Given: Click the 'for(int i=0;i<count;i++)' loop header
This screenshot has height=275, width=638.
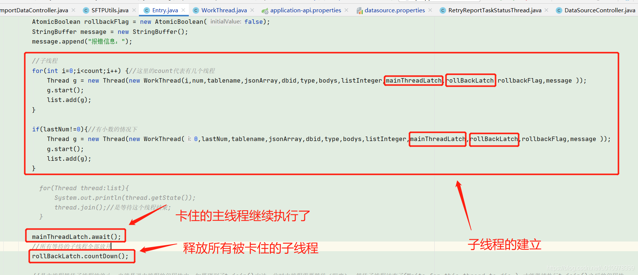Looking at the screenshot, I should point(76,71).
